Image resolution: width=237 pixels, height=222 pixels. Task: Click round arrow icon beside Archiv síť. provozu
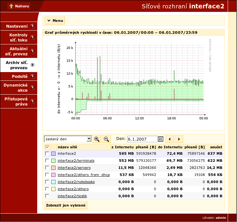[x=32, y=65]
